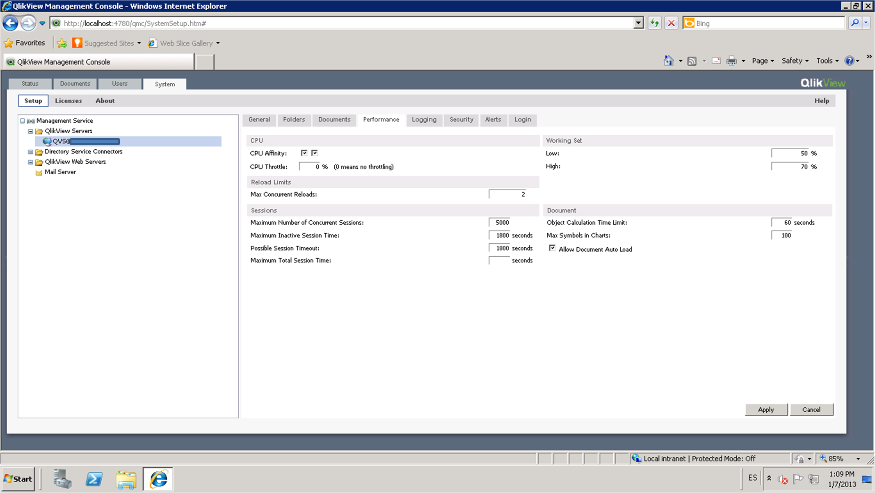
Task: Open the Suggested Sites dropdown
Action: [139, 43]
